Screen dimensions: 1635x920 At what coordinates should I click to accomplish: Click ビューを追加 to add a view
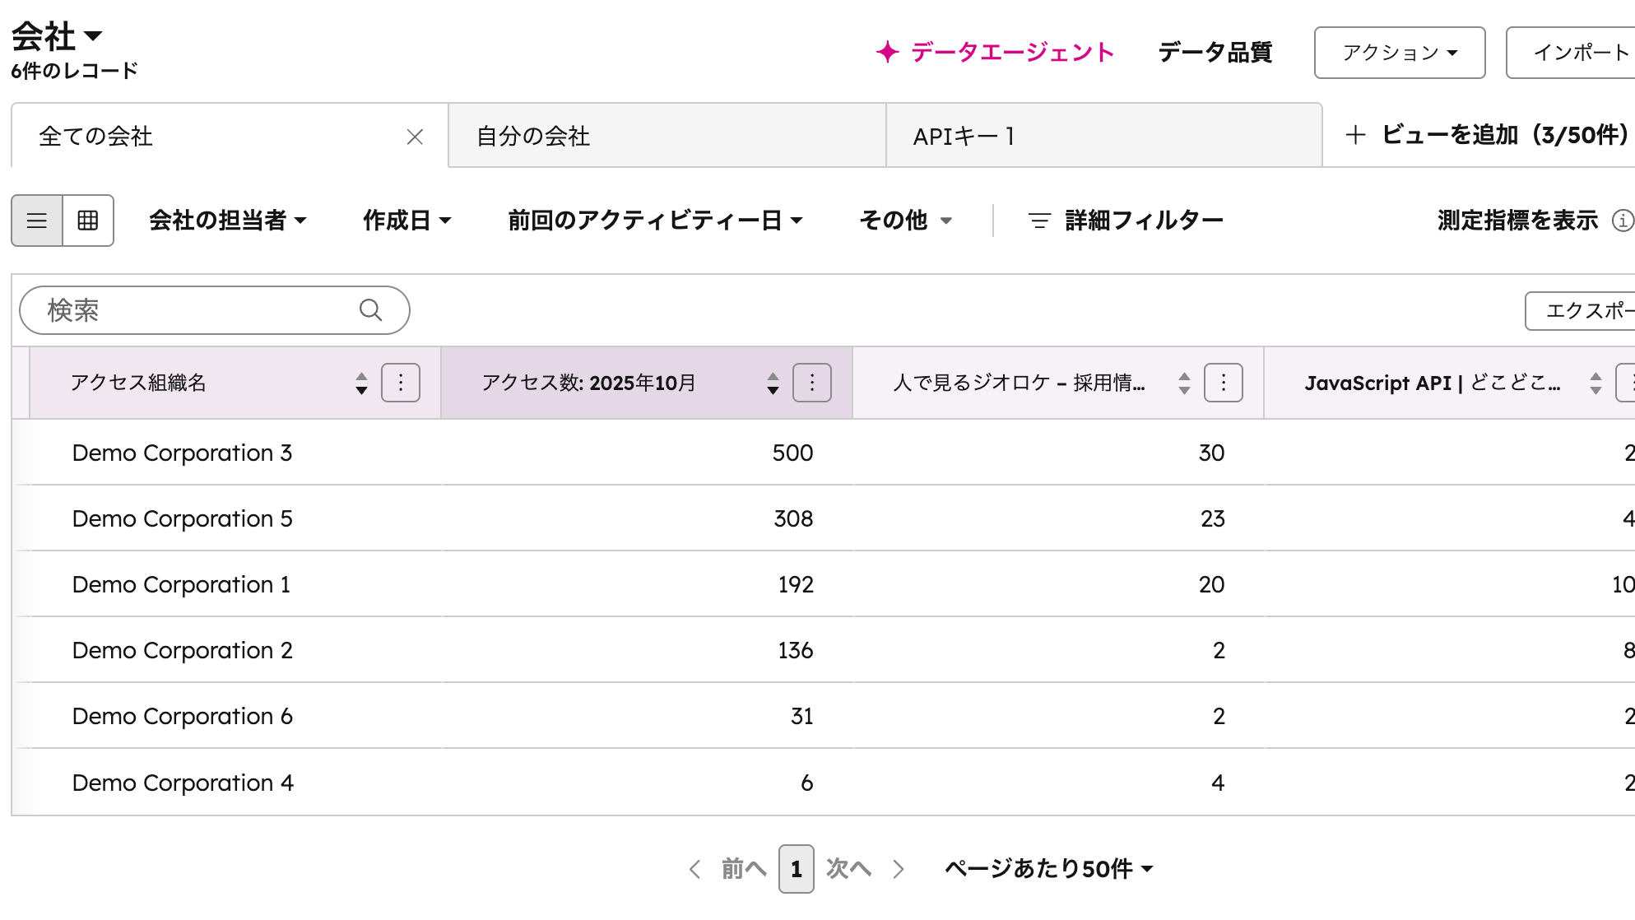[x=1487, y=135]
